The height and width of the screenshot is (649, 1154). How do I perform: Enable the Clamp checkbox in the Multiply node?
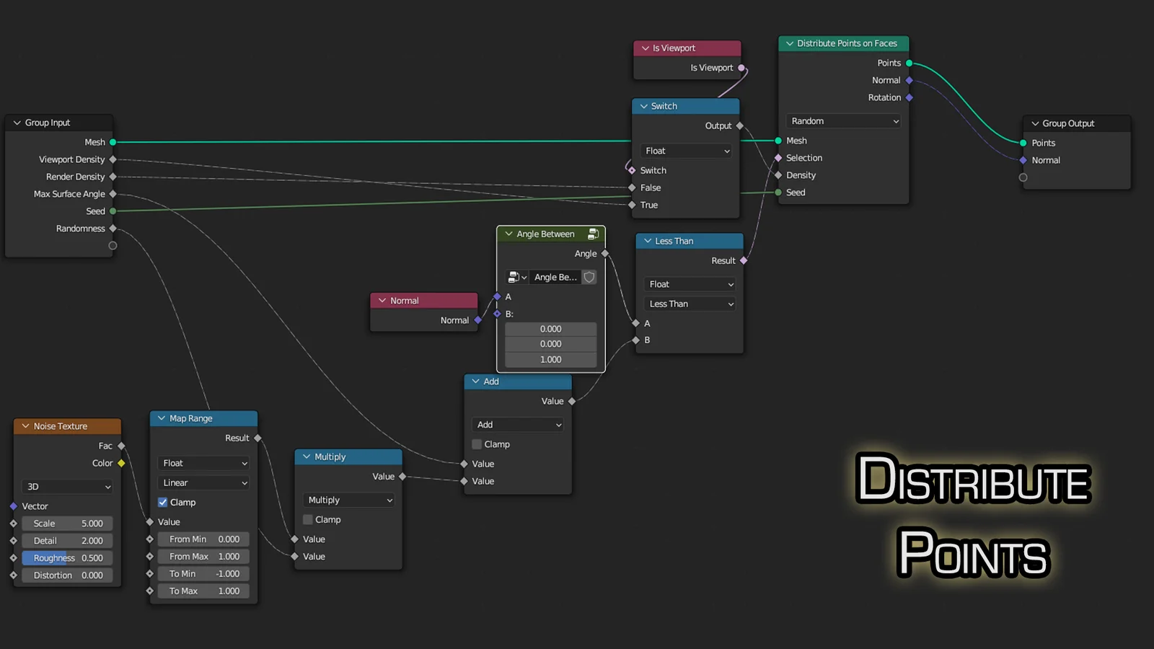point(308,519)
